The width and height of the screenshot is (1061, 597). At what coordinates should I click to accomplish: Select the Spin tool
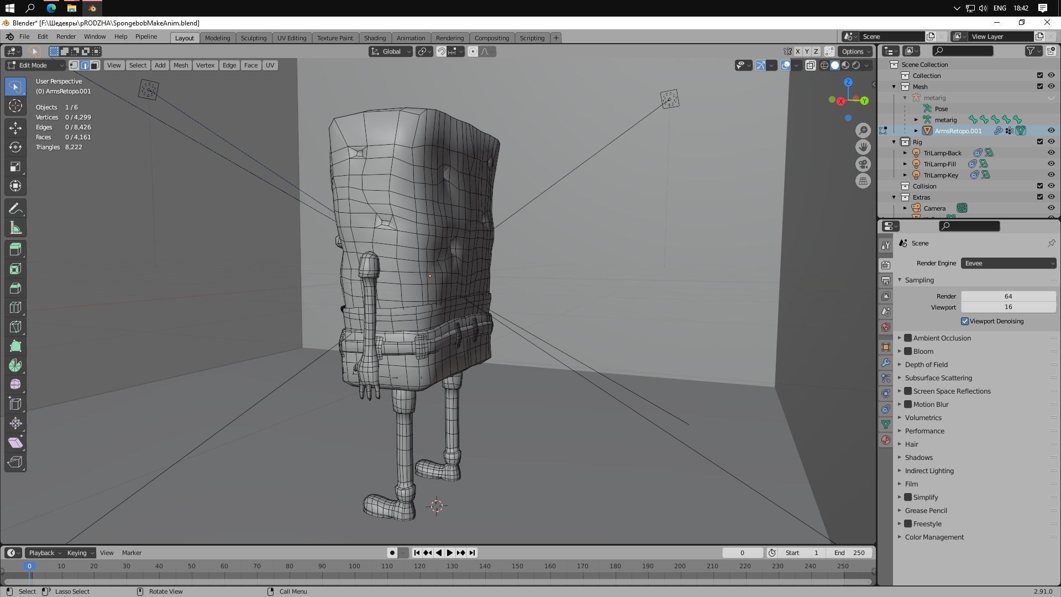click(x=15, y=365)
